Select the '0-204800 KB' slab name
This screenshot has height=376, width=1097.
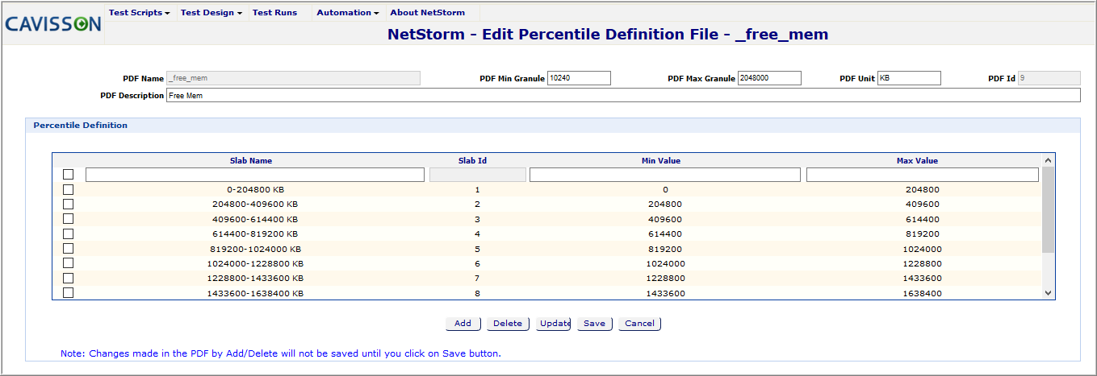coord(255,190)
